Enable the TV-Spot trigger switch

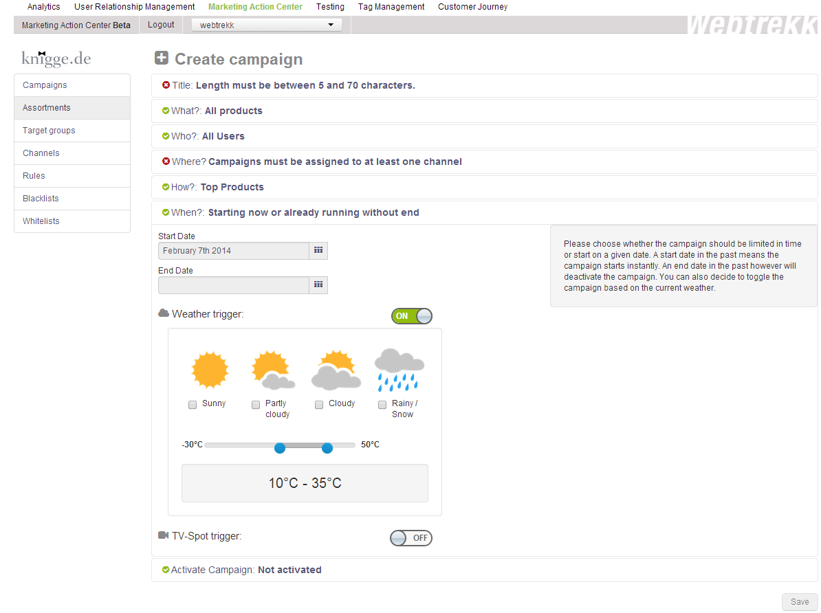[411, 538]
